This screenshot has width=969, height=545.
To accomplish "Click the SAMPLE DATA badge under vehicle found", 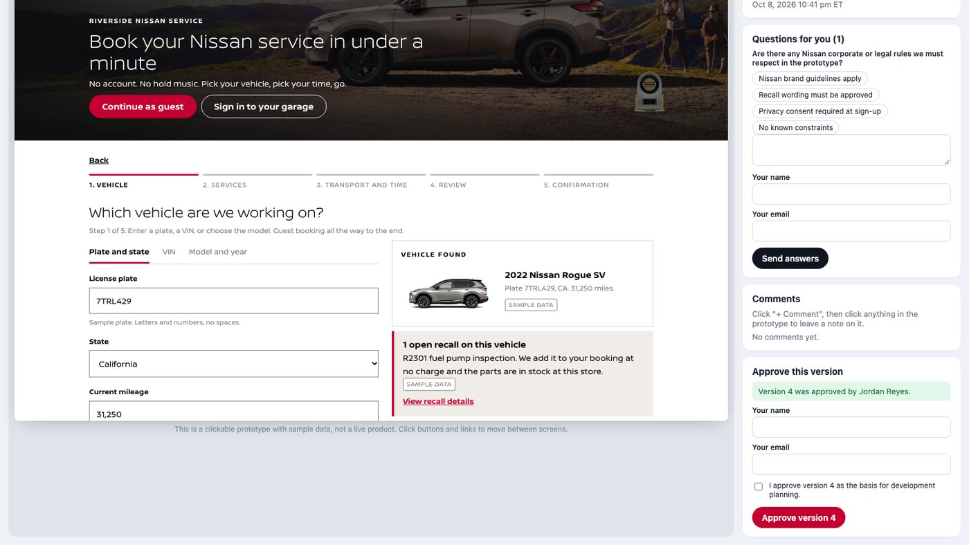I will 531,305.
